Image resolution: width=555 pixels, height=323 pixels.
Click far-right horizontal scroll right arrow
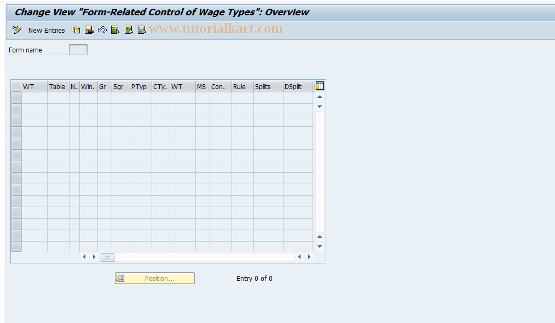[x=309, y=257]
